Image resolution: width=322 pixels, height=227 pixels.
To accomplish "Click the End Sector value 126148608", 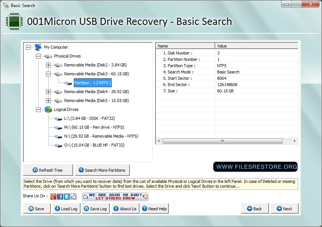I will (x=227, y=85).
